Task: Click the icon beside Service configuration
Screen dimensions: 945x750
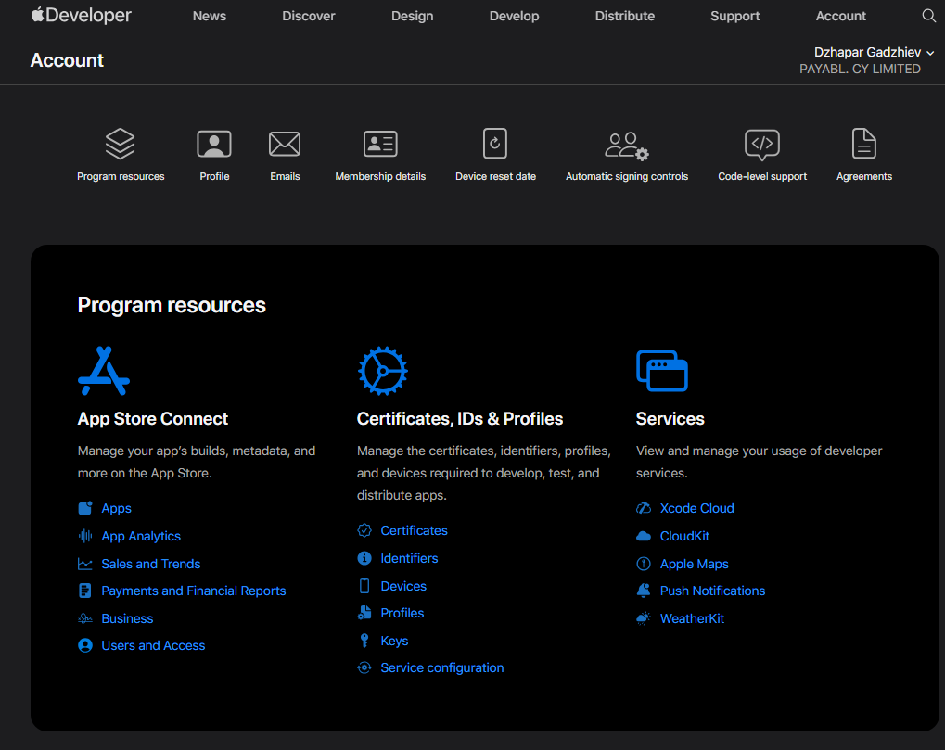Action: pyautogui.click(x=364, y=667)
